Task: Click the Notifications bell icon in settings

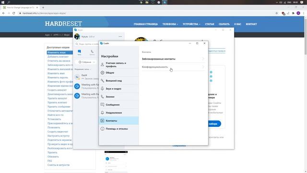Action: tap(102, 112)
